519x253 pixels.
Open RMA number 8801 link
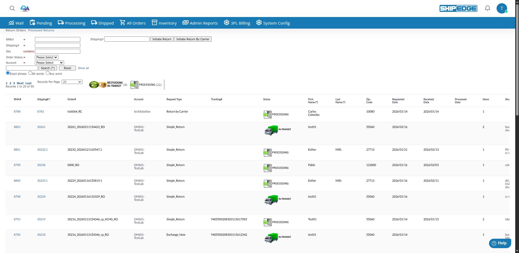tap(17, 150)
